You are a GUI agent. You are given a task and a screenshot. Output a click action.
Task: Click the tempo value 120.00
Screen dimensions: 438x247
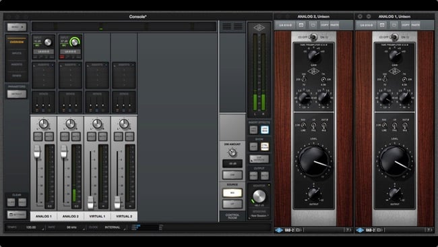pos(31,227)
